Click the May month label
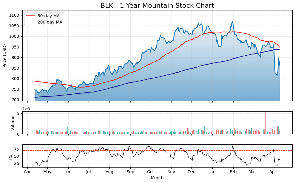 coord(47,172)
